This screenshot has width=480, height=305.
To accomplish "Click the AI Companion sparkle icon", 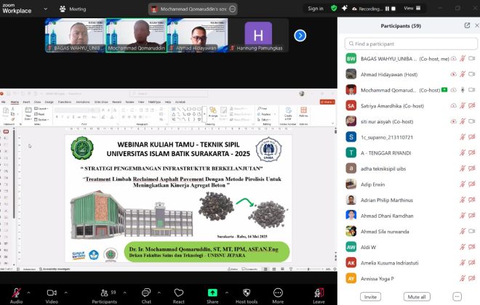I will 344,8.
